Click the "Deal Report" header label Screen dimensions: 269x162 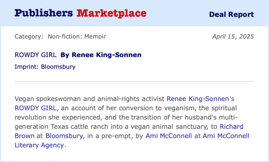coord(231,14)
